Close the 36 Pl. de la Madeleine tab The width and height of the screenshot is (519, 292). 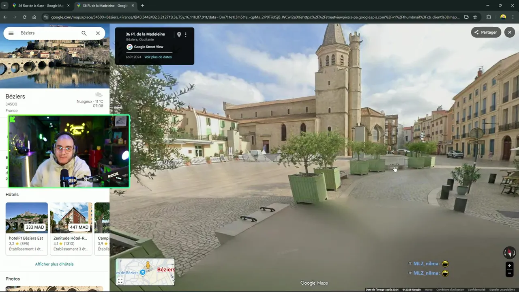[133, 6]
